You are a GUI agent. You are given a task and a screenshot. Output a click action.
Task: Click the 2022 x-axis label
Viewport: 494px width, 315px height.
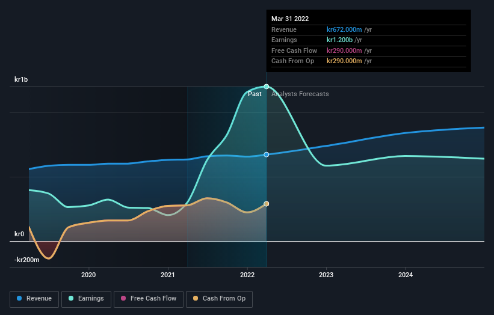click(x=247, y=275)
